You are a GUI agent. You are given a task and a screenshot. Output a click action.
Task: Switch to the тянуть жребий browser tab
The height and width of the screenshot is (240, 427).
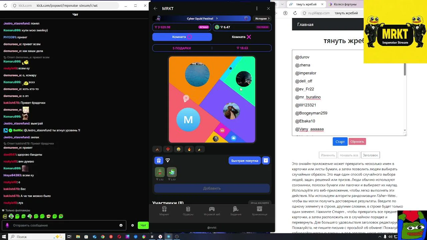pos(306,4)
